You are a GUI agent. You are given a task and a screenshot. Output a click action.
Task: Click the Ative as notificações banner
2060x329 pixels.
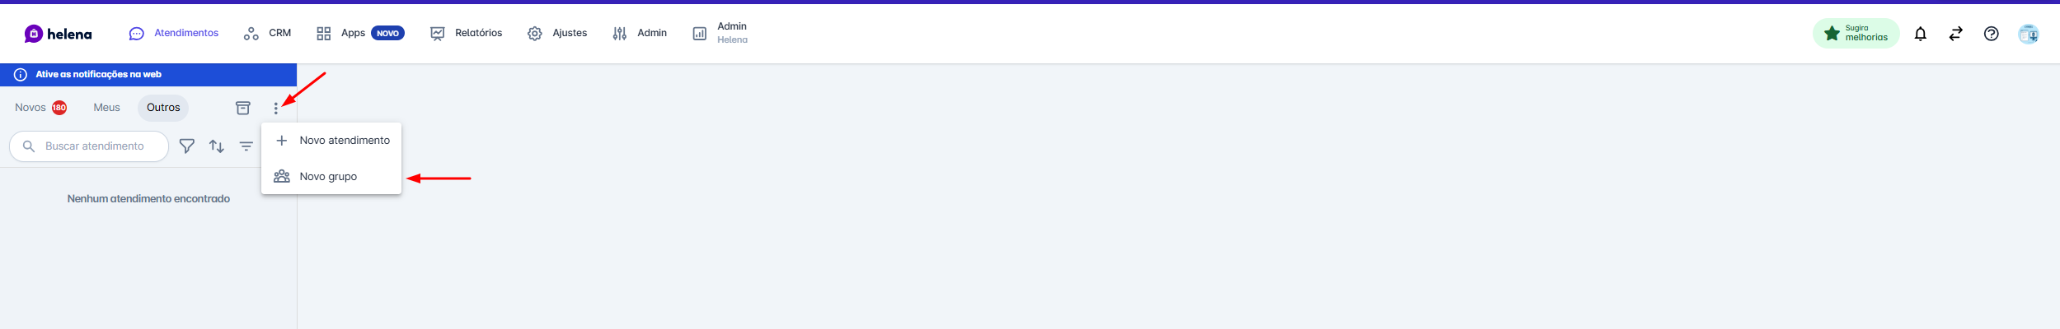click(148, 75)
